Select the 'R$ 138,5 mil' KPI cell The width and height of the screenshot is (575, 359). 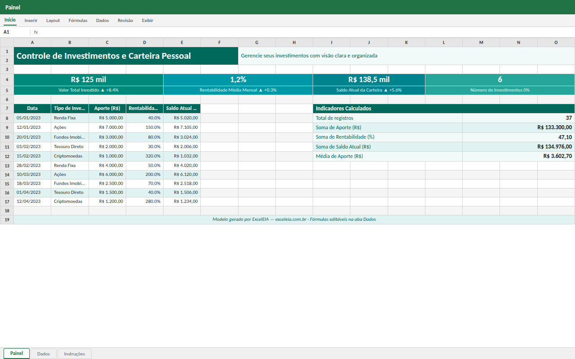point(369,80)
